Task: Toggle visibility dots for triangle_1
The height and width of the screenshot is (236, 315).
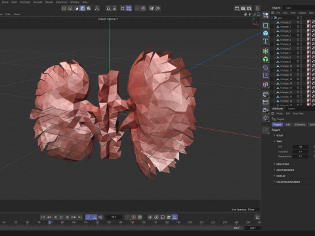Action: (x=301, y=27)
